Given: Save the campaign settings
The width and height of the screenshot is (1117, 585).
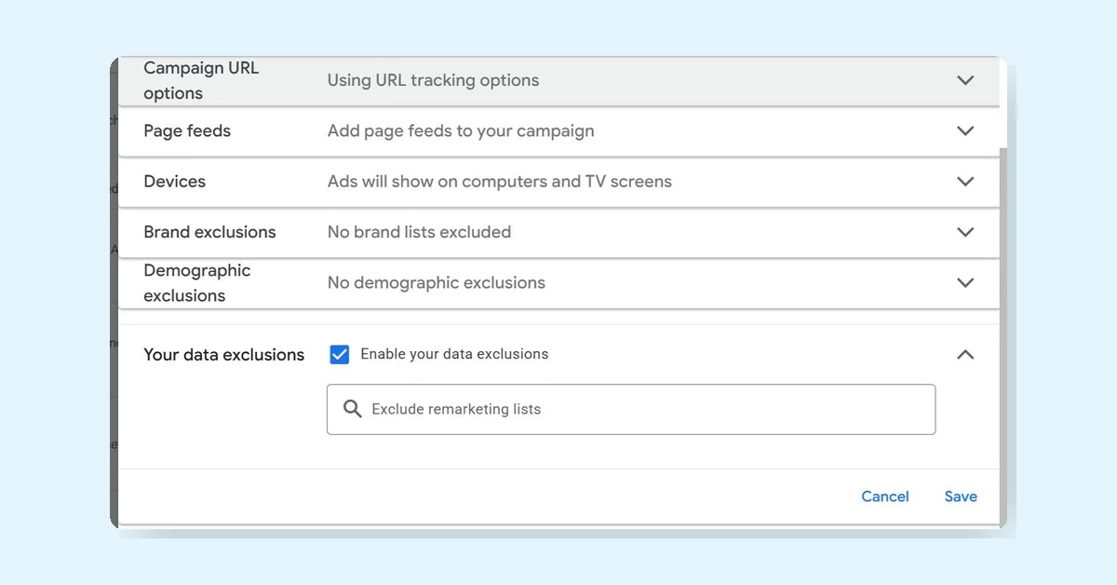Looking at the screenshot, I should coord(960,497).
